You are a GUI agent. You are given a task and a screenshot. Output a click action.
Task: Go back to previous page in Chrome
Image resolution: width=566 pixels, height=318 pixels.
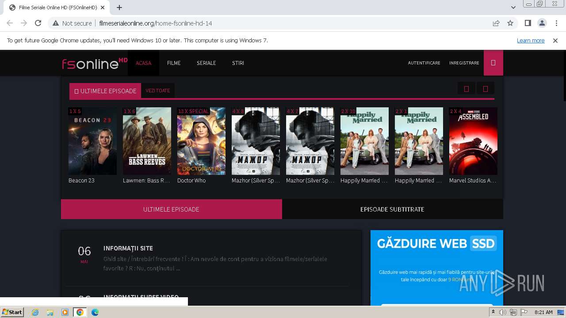pos(10,23)
